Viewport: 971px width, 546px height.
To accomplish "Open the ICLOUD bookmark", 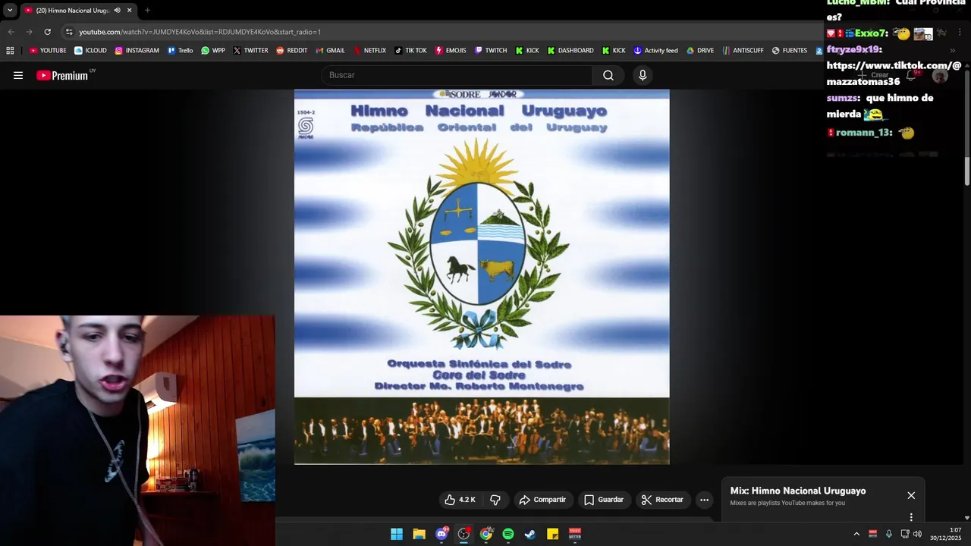I will click(x=90, y=51).
